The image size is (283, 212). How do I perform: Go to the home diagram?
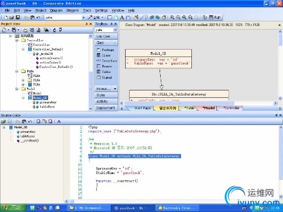164,18
